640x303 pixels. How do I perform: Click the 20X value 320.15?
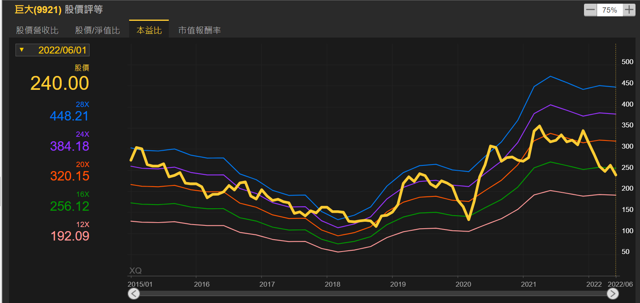[x=69, y=176]
